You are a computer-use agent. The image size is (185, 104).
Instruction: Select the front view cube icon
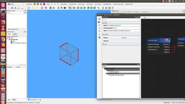click(x=78, y=8)
